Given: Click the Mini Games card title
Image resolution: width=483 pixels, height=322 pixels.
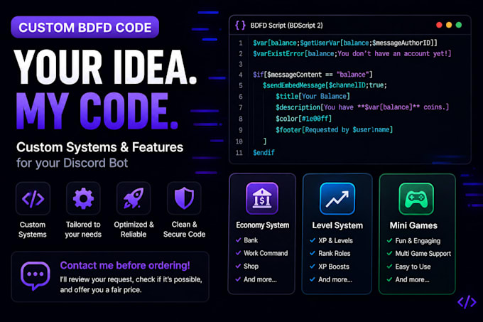Looking at the screenshot, I should coord(413,225).
